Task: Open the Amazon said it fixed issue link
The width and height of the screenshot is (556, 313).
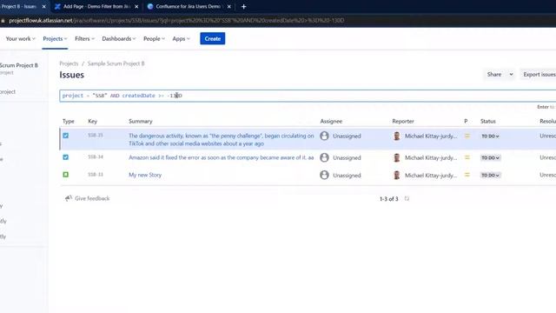Action: pos(222,157)
